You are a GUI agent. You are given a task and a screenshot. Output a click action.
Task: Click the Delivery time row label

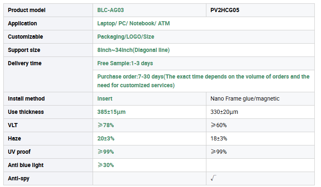coord(25,63)
